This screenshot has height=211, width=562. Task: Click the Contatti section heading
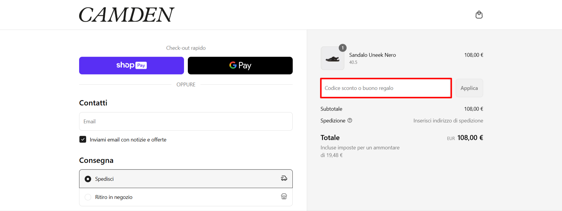[x=93, y=103]
